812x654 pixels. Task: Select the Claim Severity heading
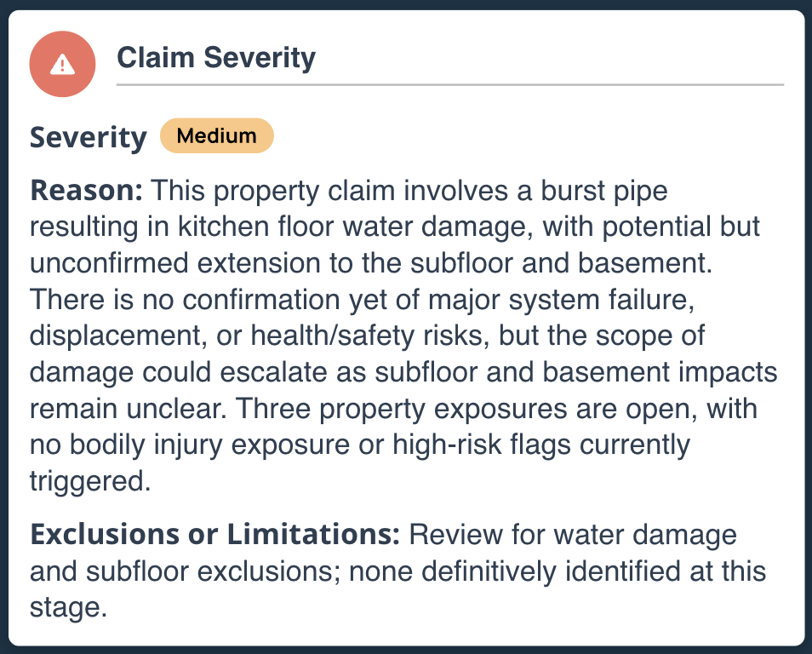216,57
